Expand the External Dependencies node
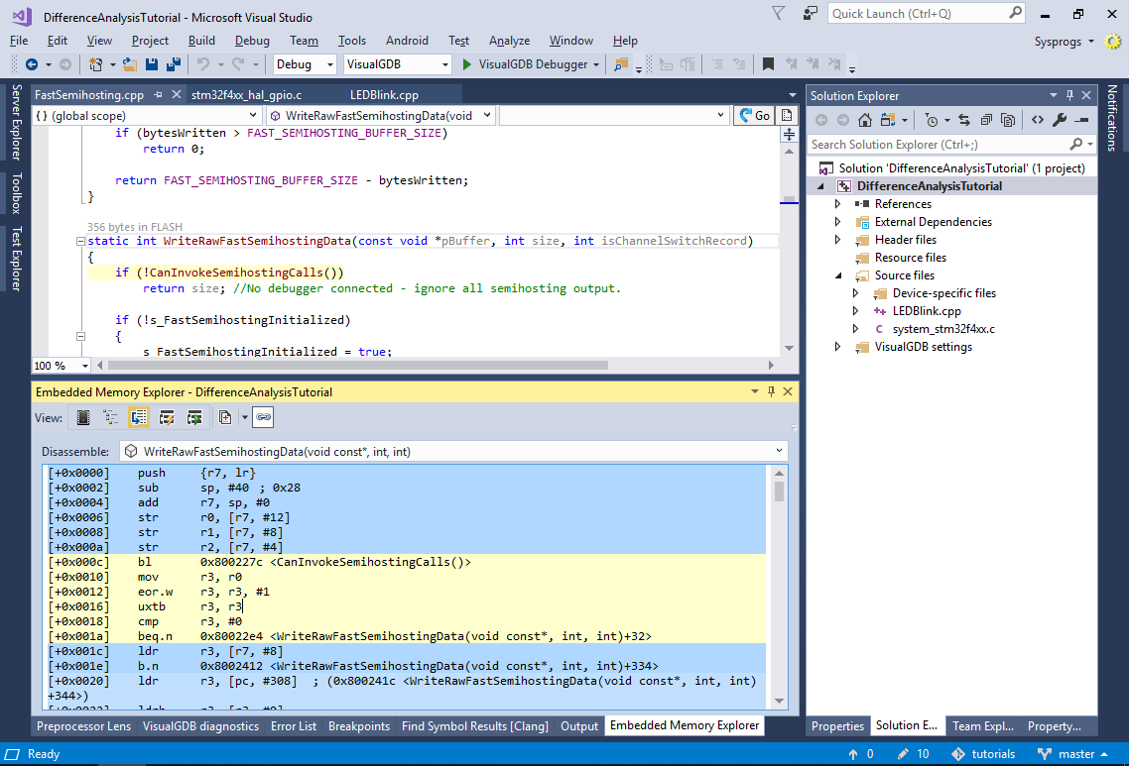The image size is (1129, 766). (837, 222)
